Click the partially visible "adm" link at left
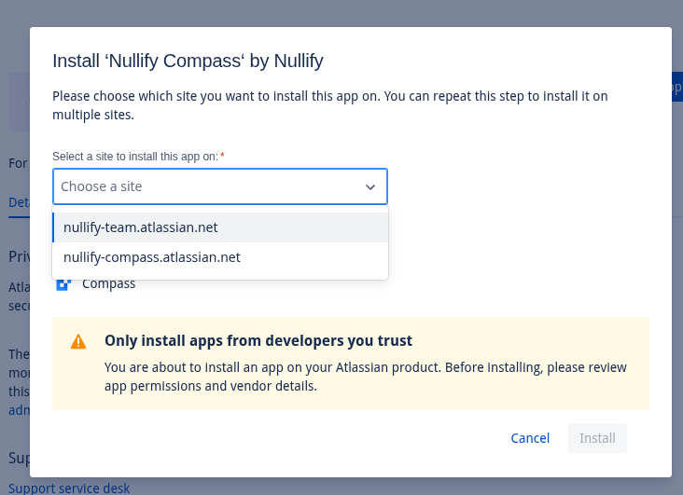683x495 pixels. 19,410
